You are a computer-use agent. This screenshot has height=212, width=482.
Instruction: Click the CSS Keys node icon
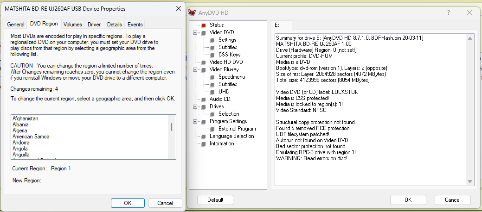pyautogui.click(x=212, y=55)
